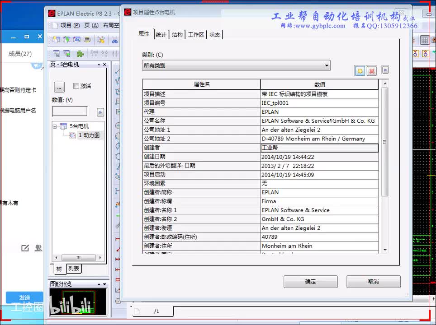Click the value IEC_tpl001
The width and height of the screenshot is (436, 325).
click(x=275, y=103)
